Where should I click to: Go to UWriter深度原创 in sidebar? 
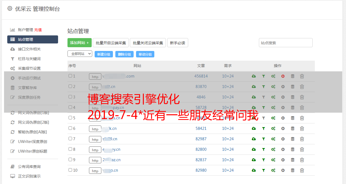[x=32, y=142]
